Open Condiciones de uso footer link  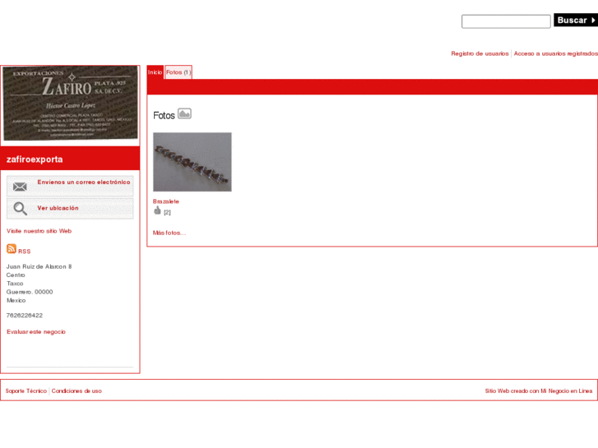[76, 391]
